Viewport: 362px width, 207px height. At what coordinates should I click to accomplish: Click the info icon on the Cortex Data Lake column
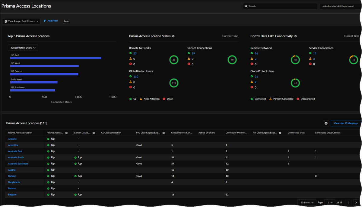pos(94,132)
